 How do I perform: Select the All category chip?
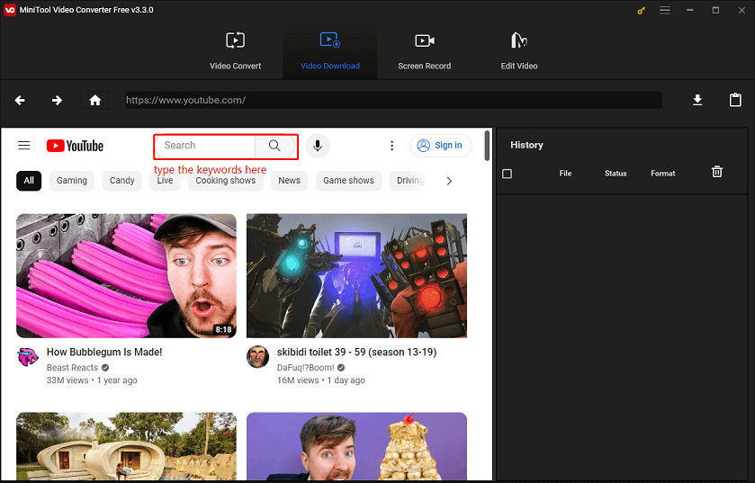[29, 181]
